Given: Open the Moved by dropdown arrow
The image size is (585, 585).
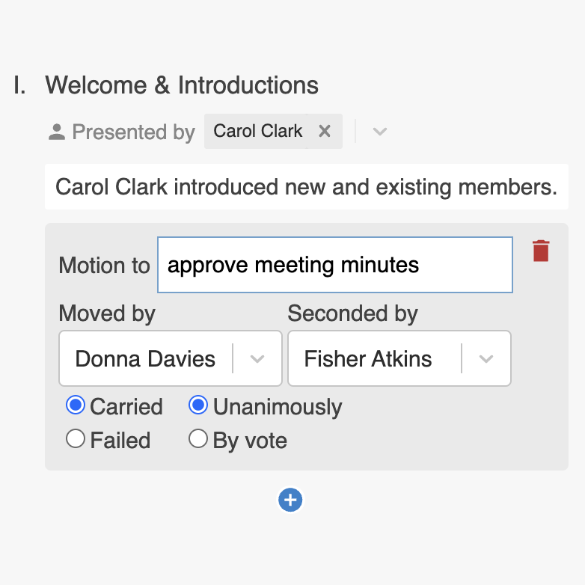Looking at the screenshot, I should click(x=257, y=359).
